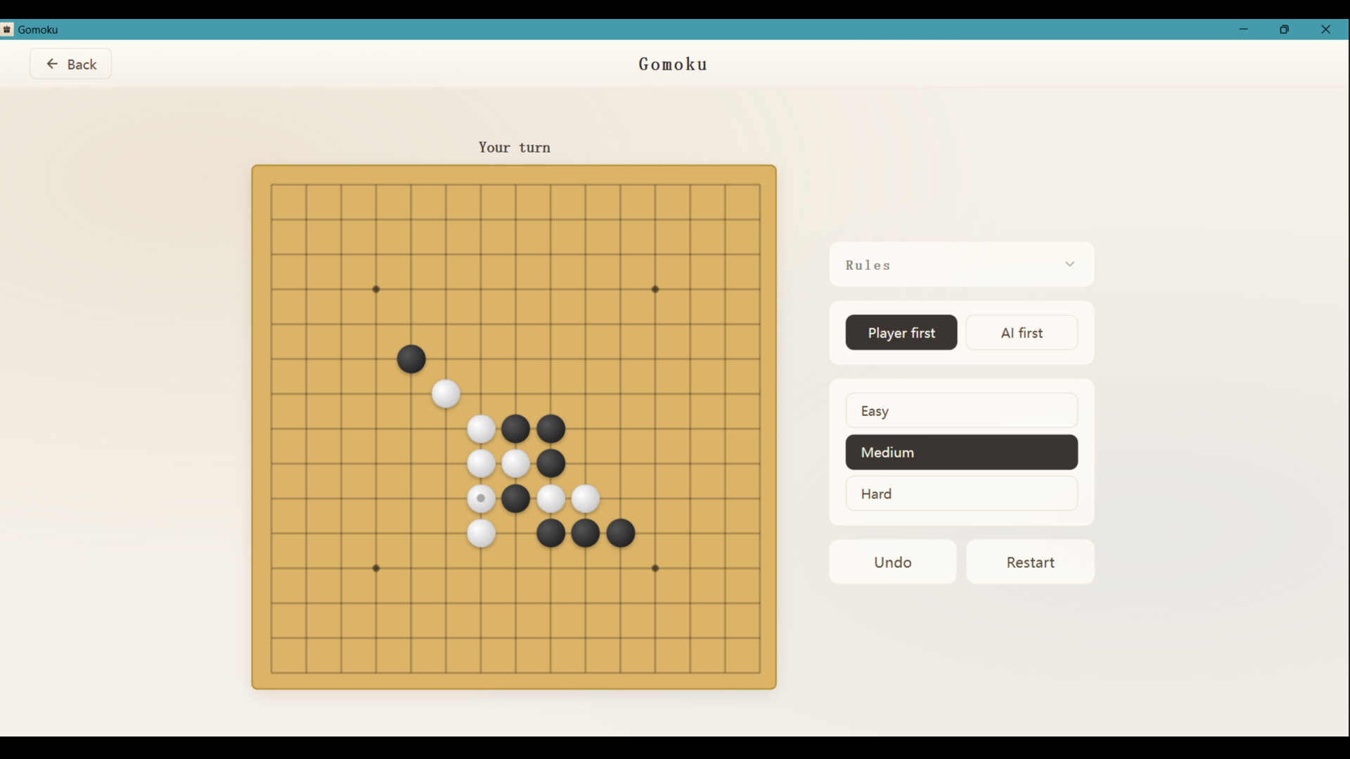The width and height of the screenshot is (1350, 759).
Task: Select the AI first option
Action: click(x=1021, y=332)
